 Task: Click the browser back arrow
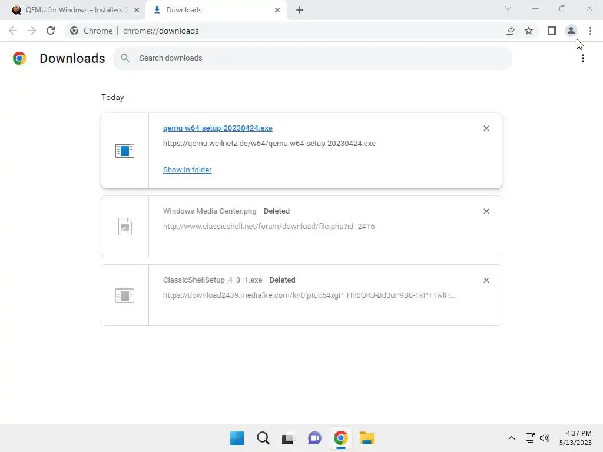[13, 31]
